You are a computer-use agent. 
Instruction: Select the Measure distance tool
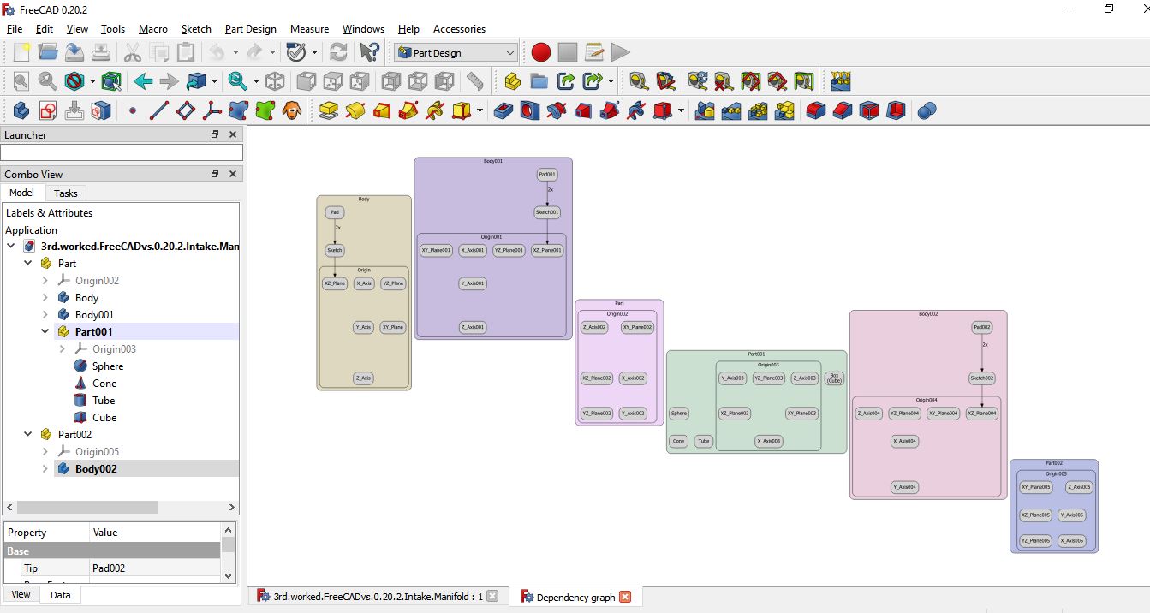(x=474, y=81)
